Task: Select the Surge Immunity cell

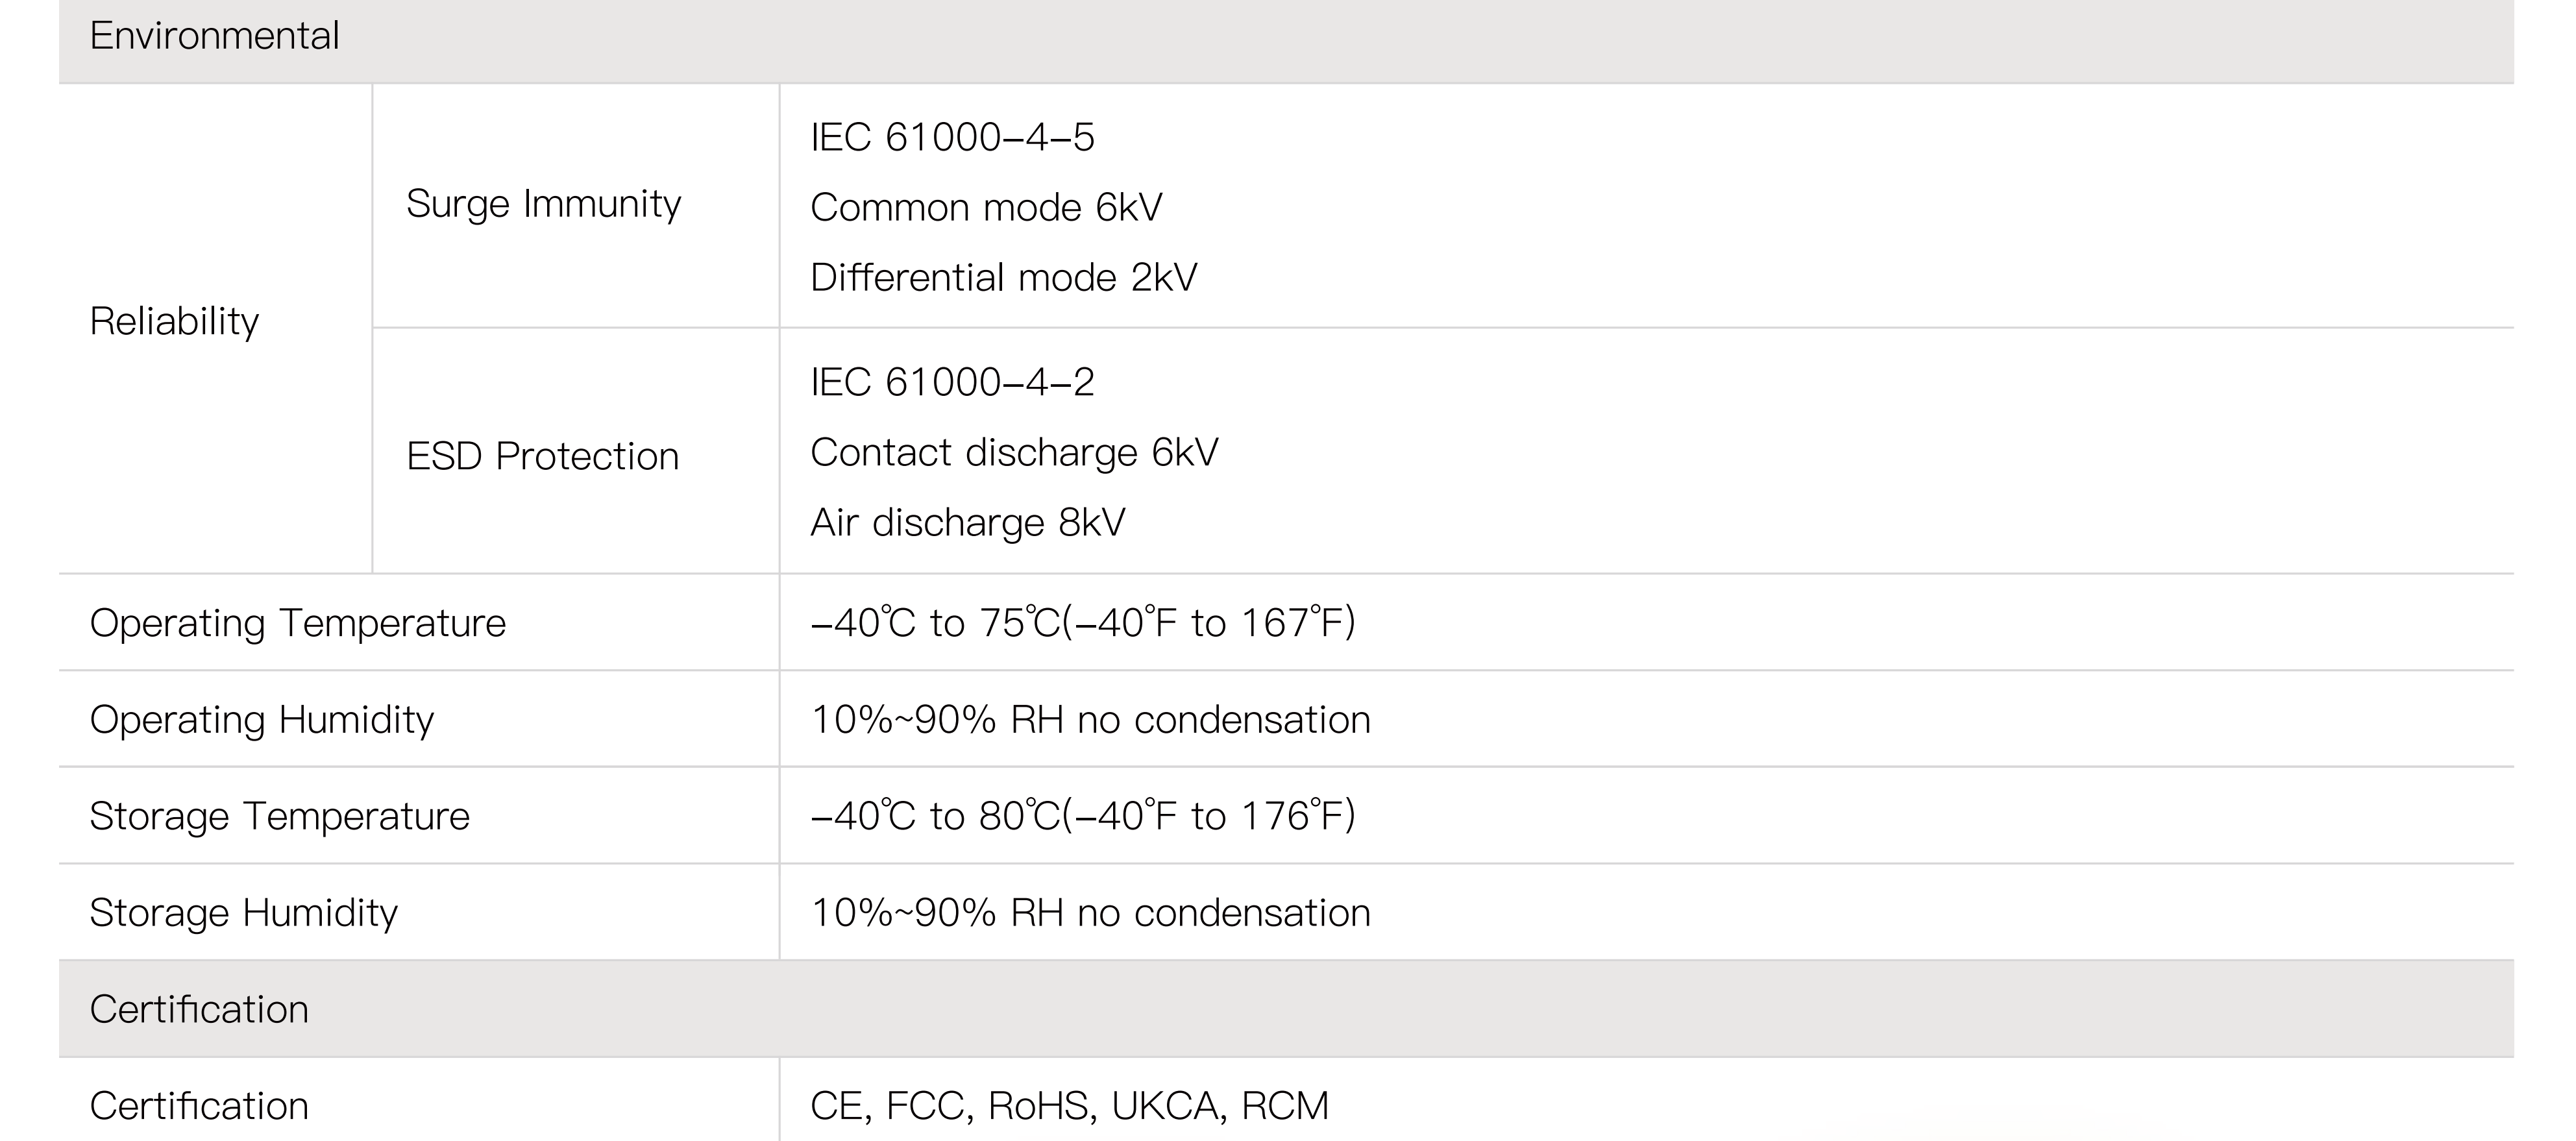Action: 543,204
